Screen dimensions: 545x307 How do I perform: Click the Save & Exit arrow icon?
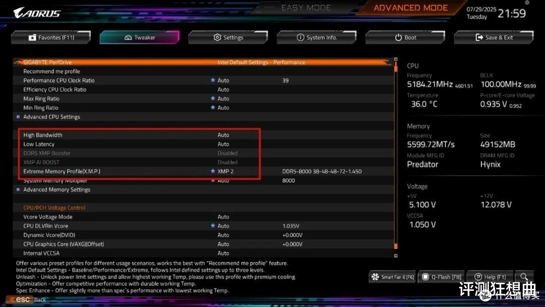click(x=479, y=37)
